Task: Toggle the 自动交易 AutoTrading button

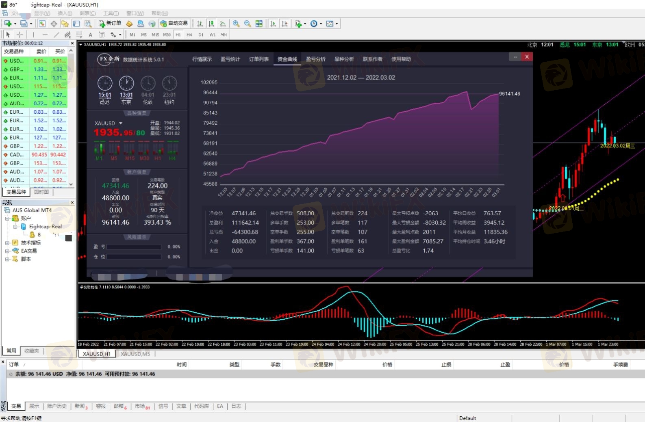Action: [174, 24]
